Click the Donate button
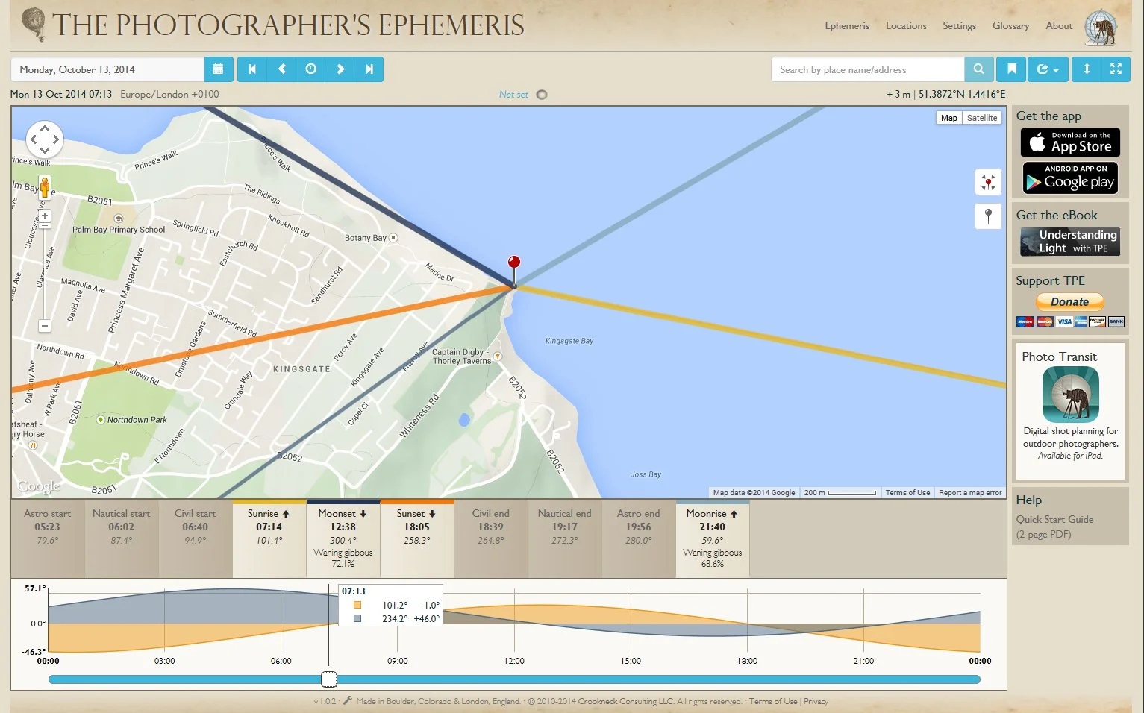 pos(1069,302)
